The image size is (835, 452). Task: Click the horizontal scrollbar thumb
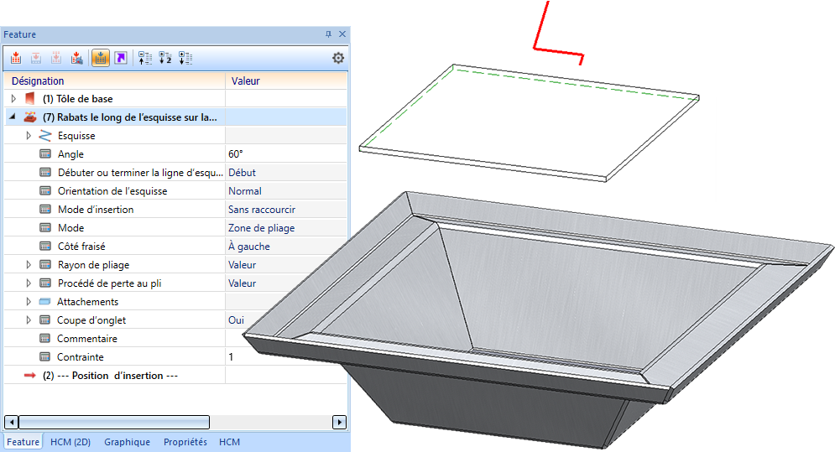pos(114,422)
